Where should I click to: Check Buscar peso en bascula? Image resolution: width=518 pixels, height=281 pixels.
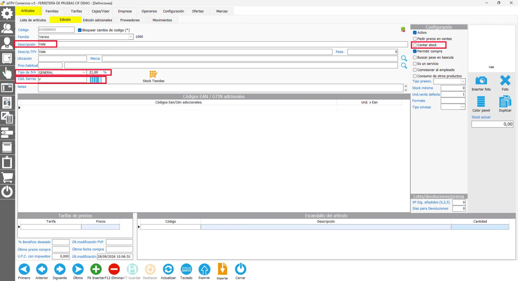tap(415, 57)
